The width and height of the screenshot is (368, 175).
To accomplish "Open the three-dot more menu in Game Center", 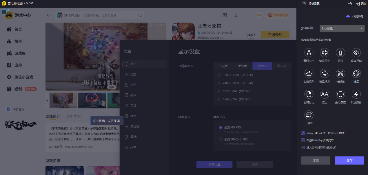I will click(247, 15).
